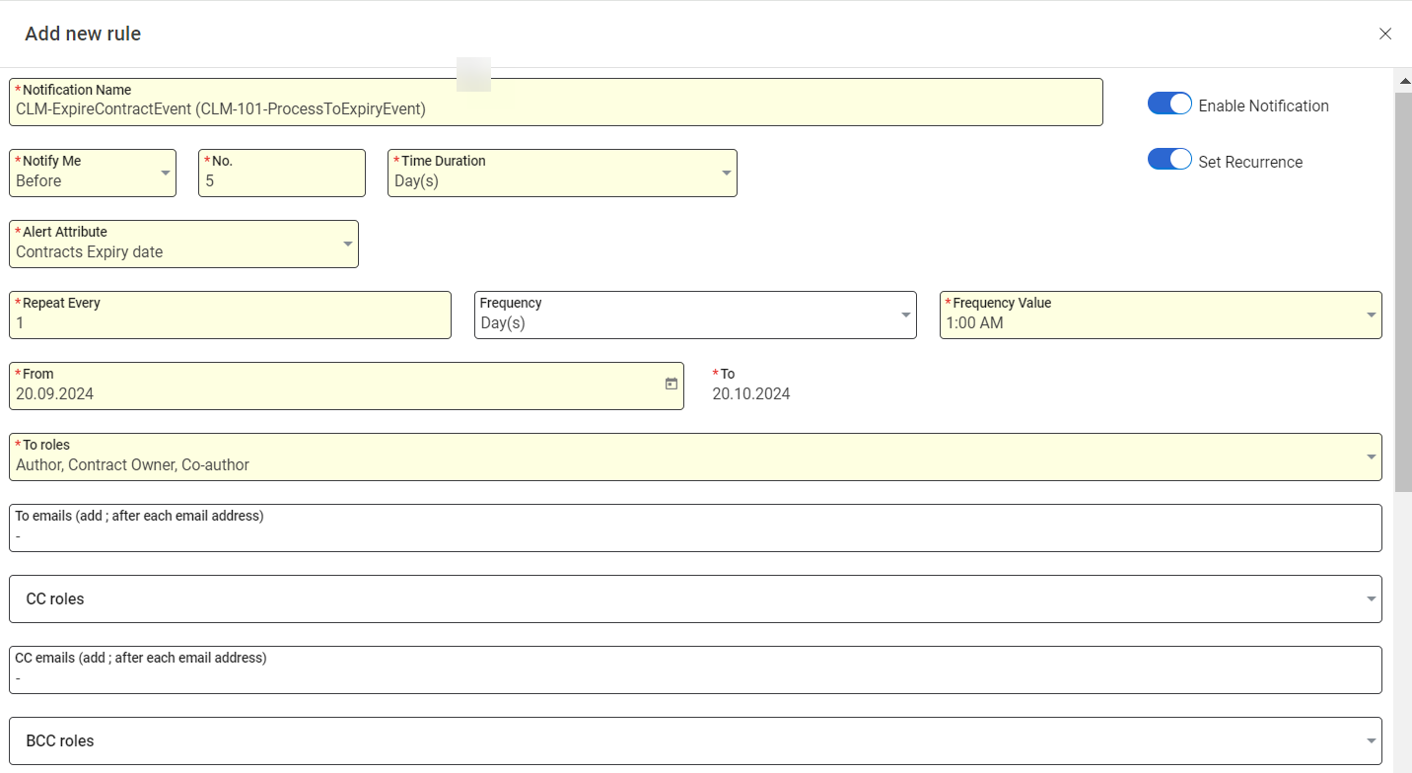
Task: Focus the Repeat Every field
Action: tap(230, 322)
